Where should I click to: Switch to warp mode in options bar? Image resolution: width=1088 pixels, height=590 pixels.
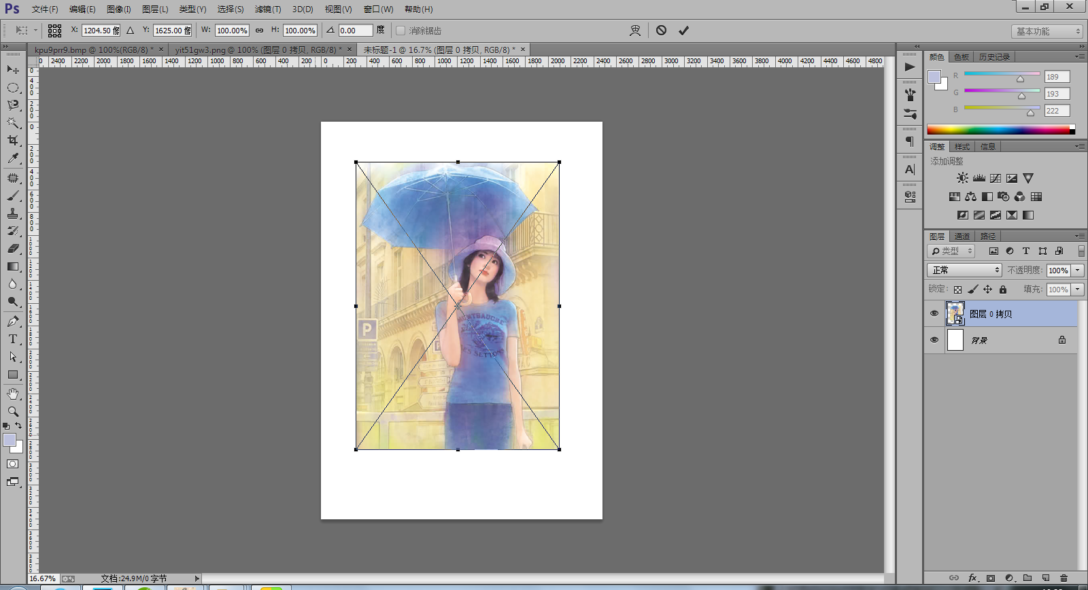point(635,31)
